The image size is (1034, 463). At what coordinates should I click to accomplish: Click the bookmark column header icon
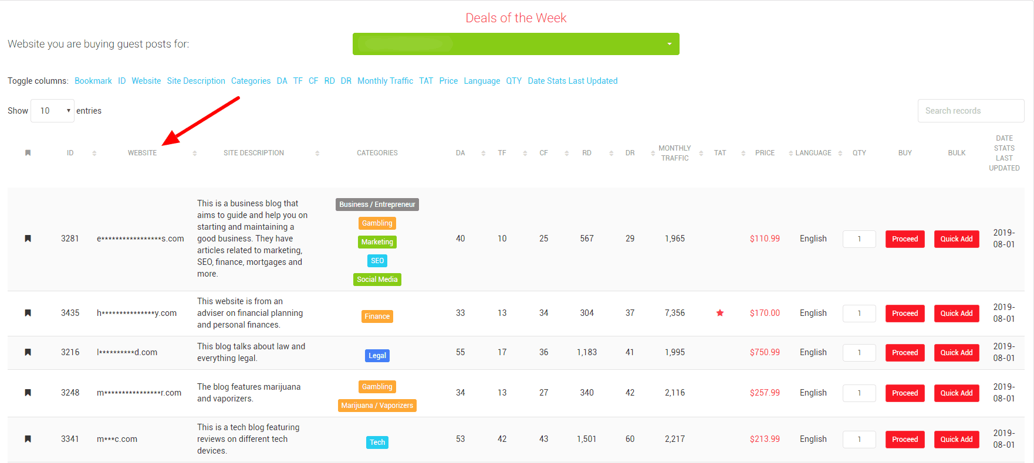tap(28, 153)
